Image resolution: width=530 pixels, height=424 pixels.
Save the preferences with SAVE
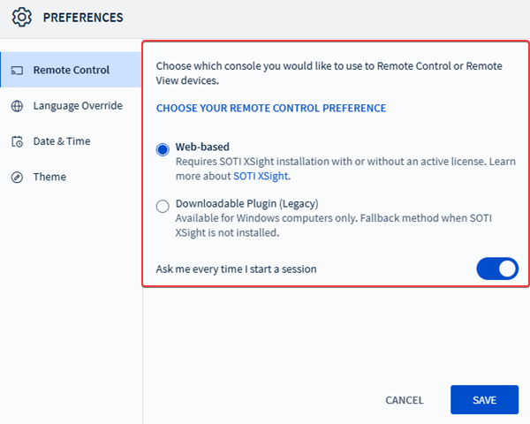pos(484,400)
